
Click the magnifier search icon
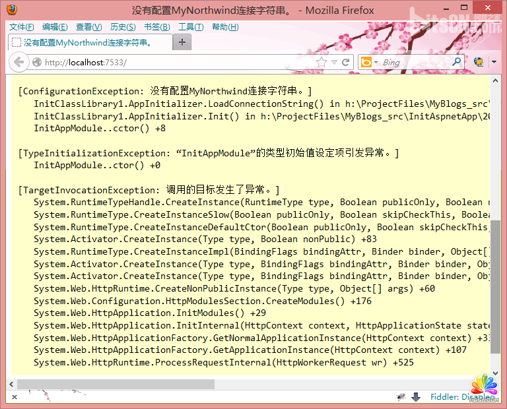point(457,61)
